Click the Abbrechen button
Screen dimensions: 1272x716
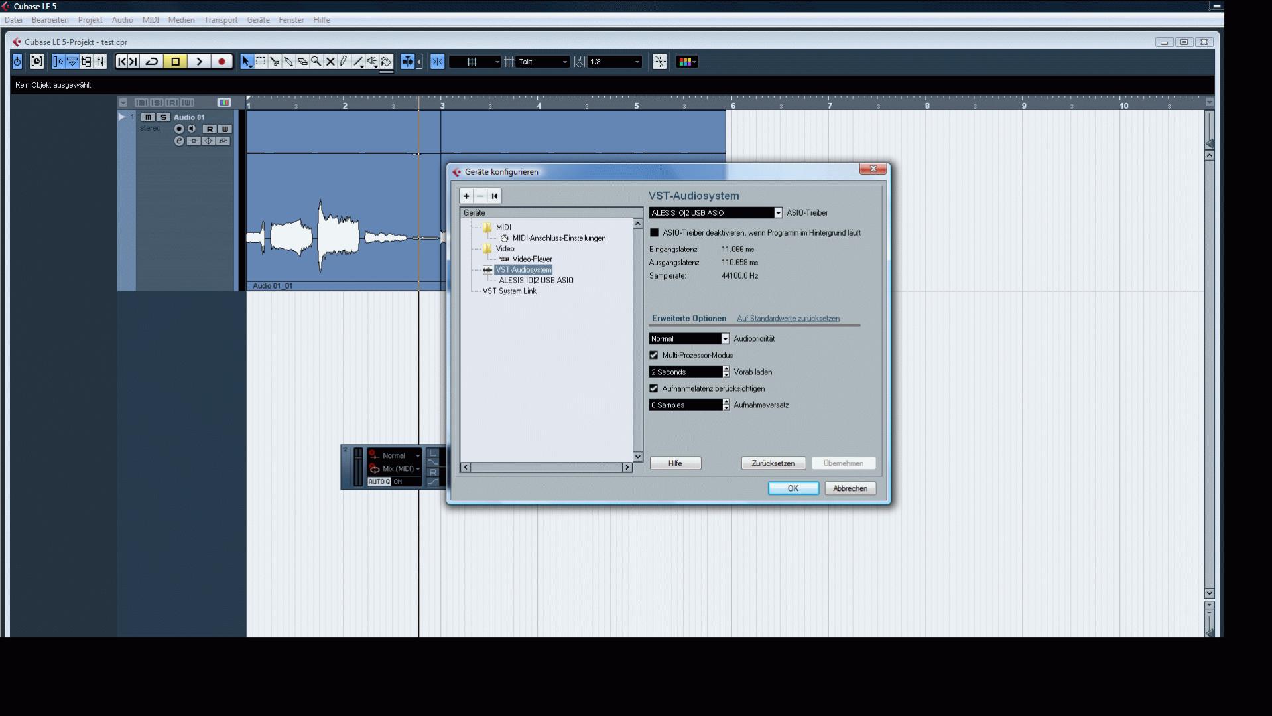850,488
